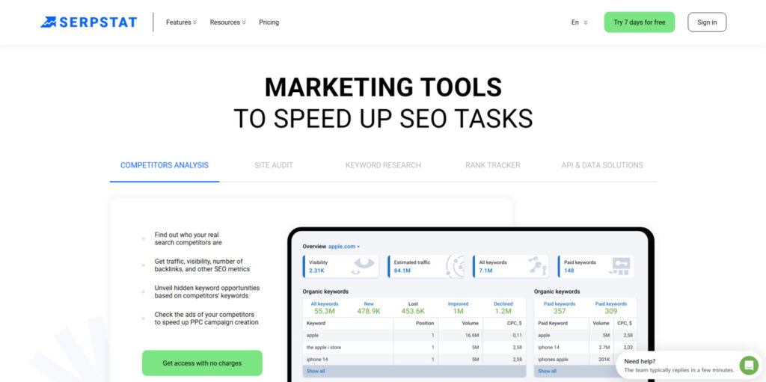Click the Estimated traffic icon
Image resolution: width=766 pixels, height=382 pixels.
[456, 266]
